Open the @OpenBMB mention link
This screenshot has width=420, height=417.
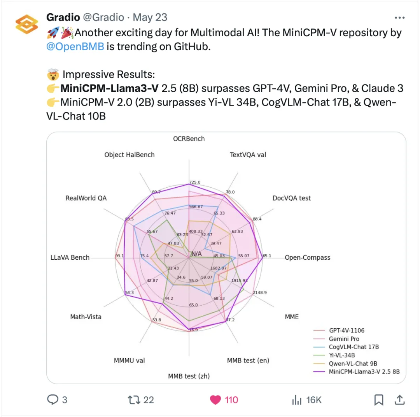coord(75,47)
